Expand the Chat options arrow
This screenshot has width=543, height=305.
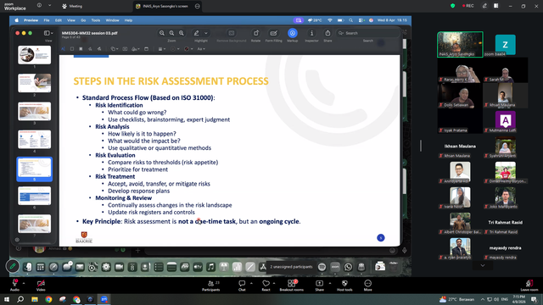click(251, 283)
